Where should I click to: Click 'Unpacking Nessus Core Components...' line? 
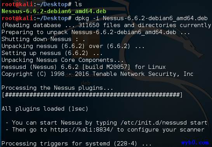(63, 60)
